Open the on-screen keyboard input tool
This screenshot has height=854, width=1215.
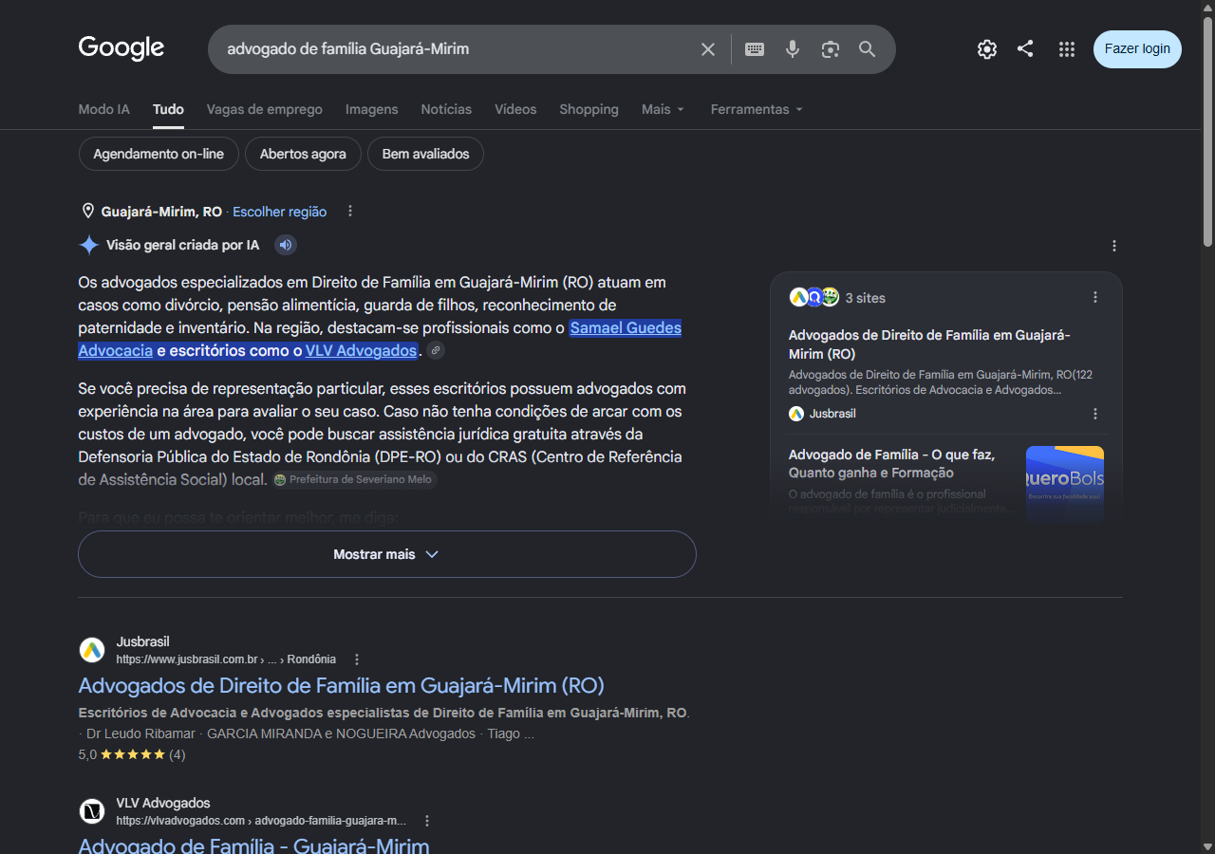pyautogui.click(x=755, y=49)
